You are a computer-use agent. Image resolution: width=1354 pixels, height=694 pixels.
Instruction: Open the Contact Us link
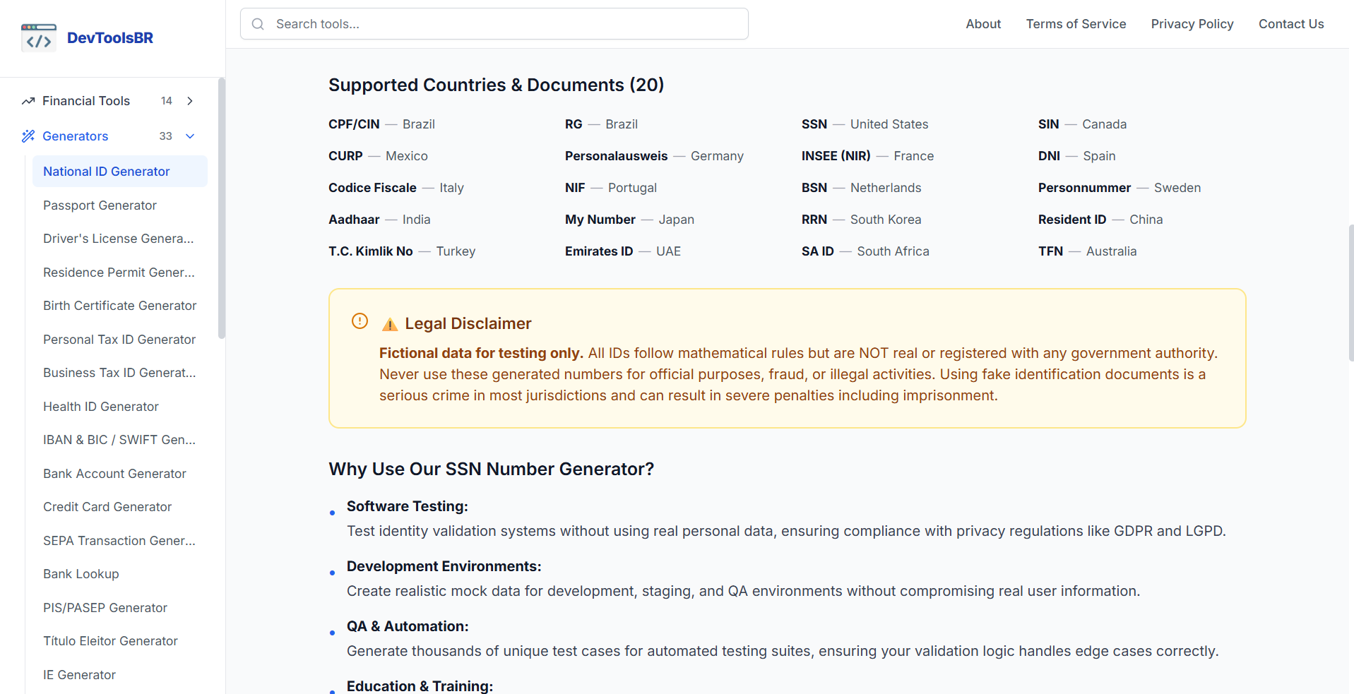(1291, 24)
